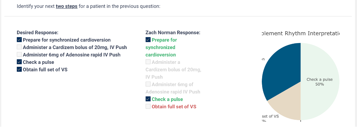
Task: Toggle desired Check a pulse checkbox
Action: 20,62
